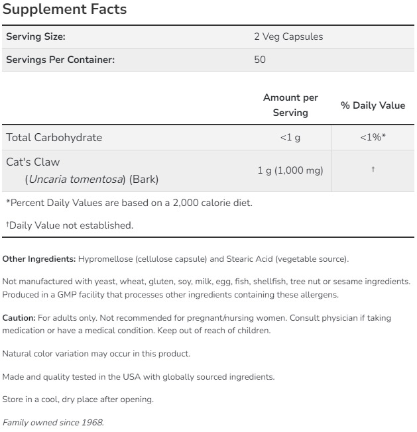Click the Amount per Serving column header
Viewport: 417px width, 432px height.
290,105
